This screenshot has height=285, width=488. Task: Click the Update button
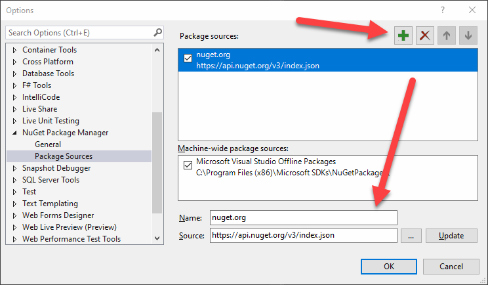[451, 236]
